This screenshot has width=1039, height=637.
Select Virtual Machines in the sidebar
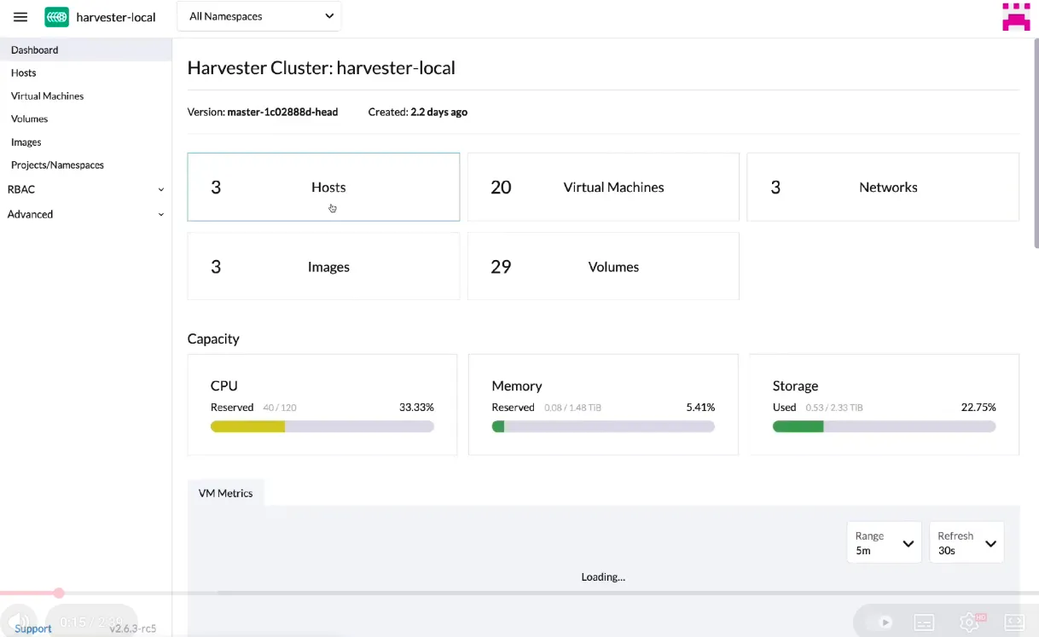(47, 96)
